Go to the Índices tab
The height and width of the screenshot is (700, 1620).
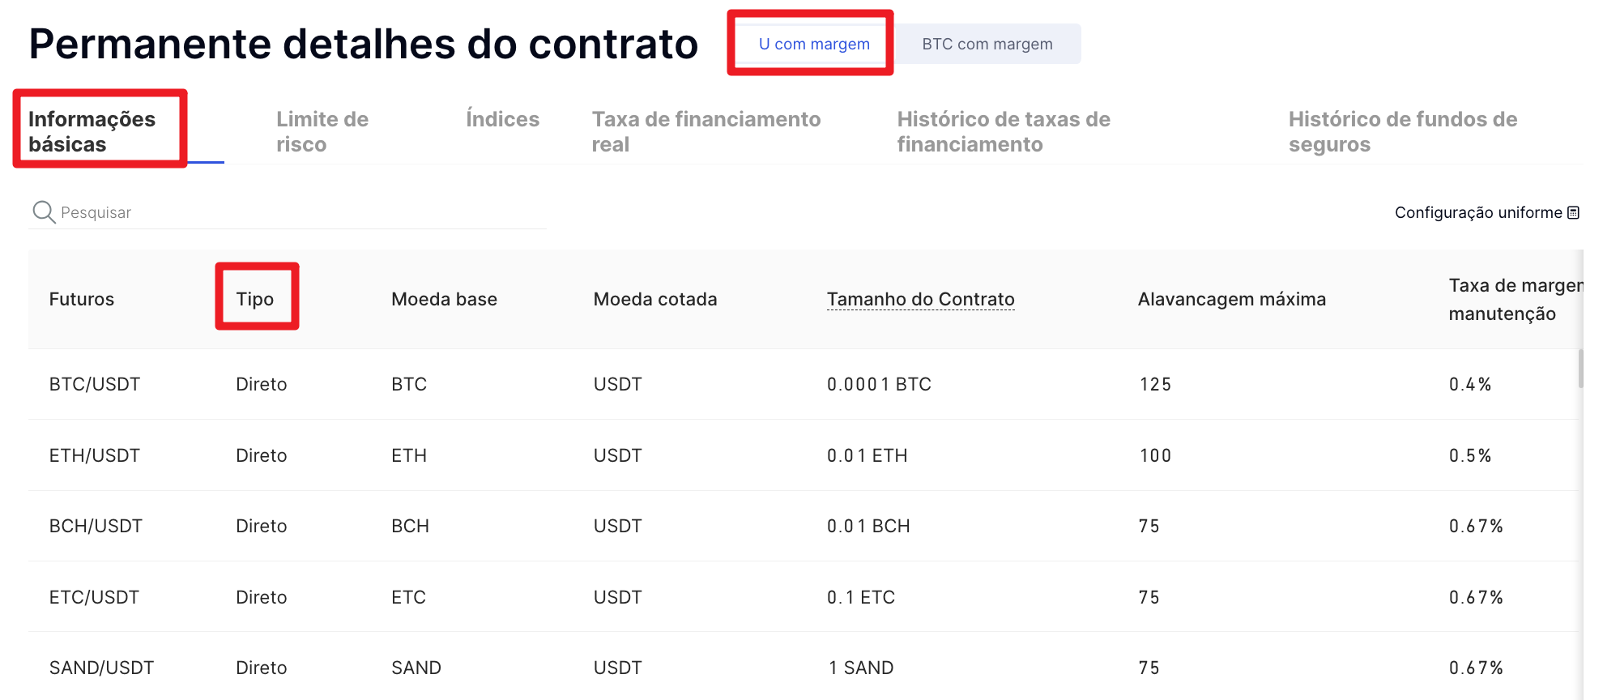(502, 119)
